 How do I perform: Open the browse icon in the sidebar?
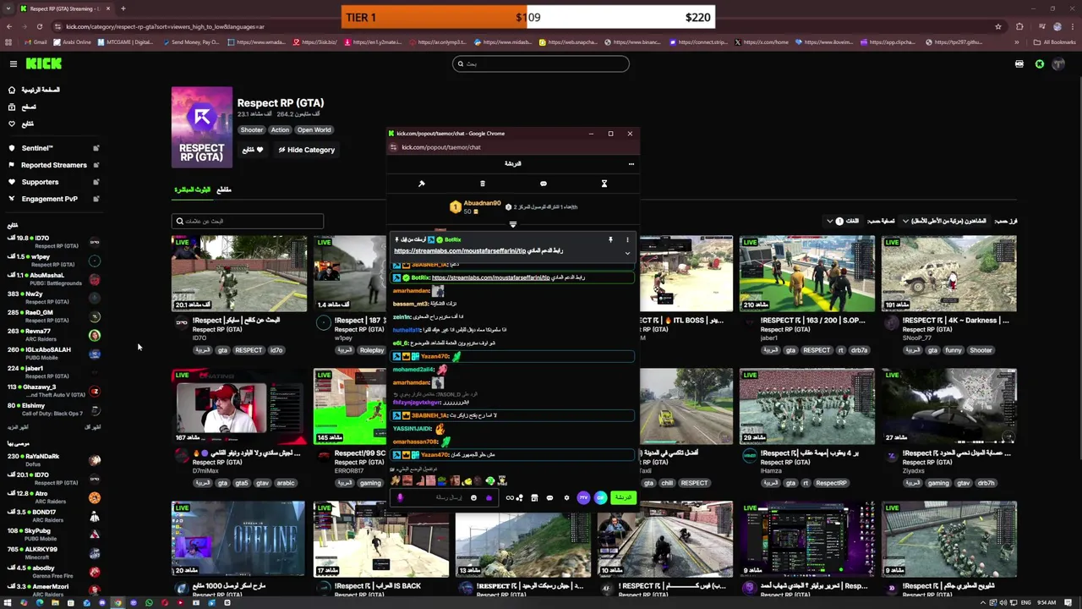(12, 107)
